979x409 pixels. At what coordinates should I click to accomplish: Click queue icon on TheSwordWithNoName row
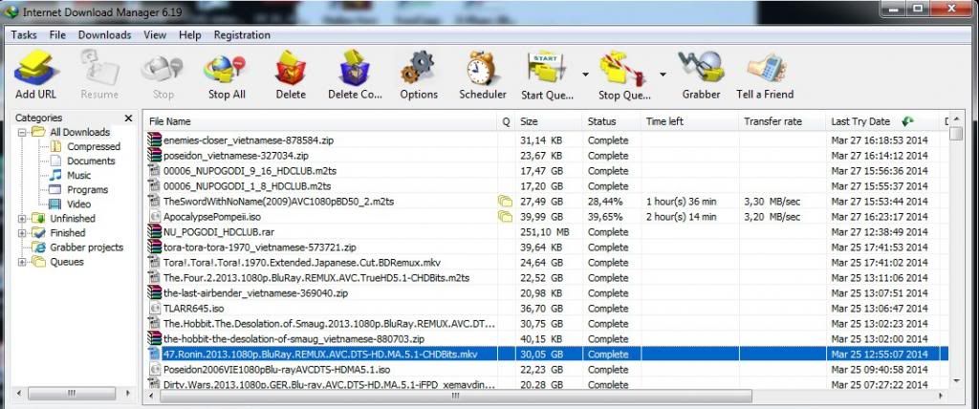505,201
